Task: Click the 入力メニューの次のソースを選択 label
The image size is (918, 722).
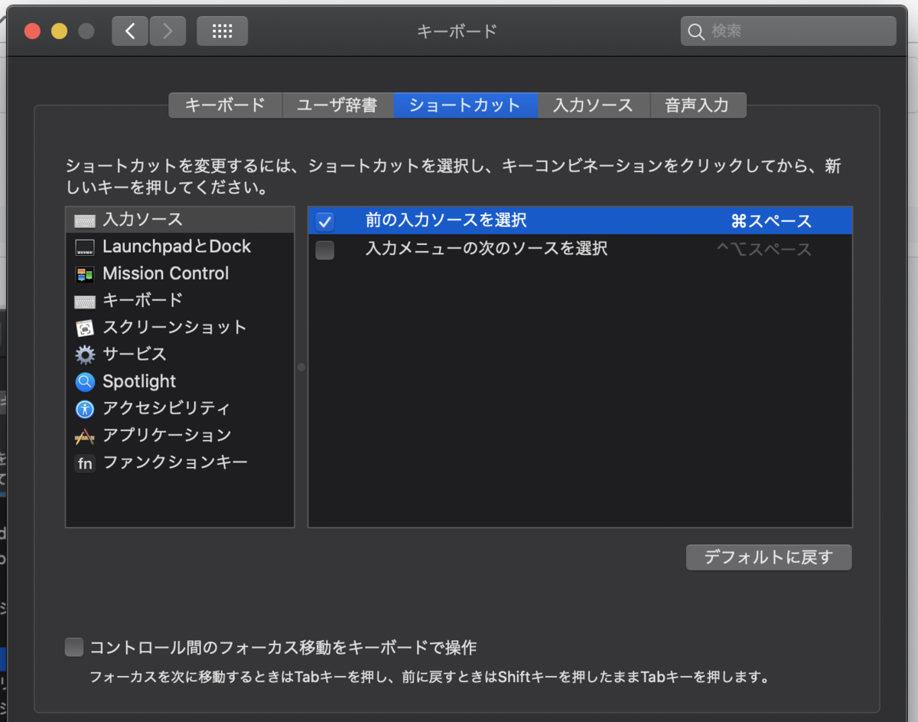Action: [x=487, y=249]
